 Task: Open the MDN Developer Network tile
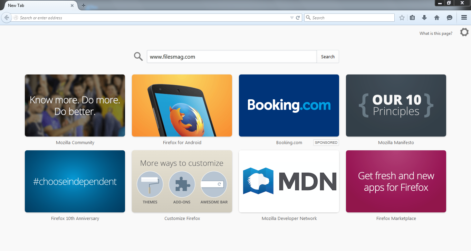tap(289, 181)
